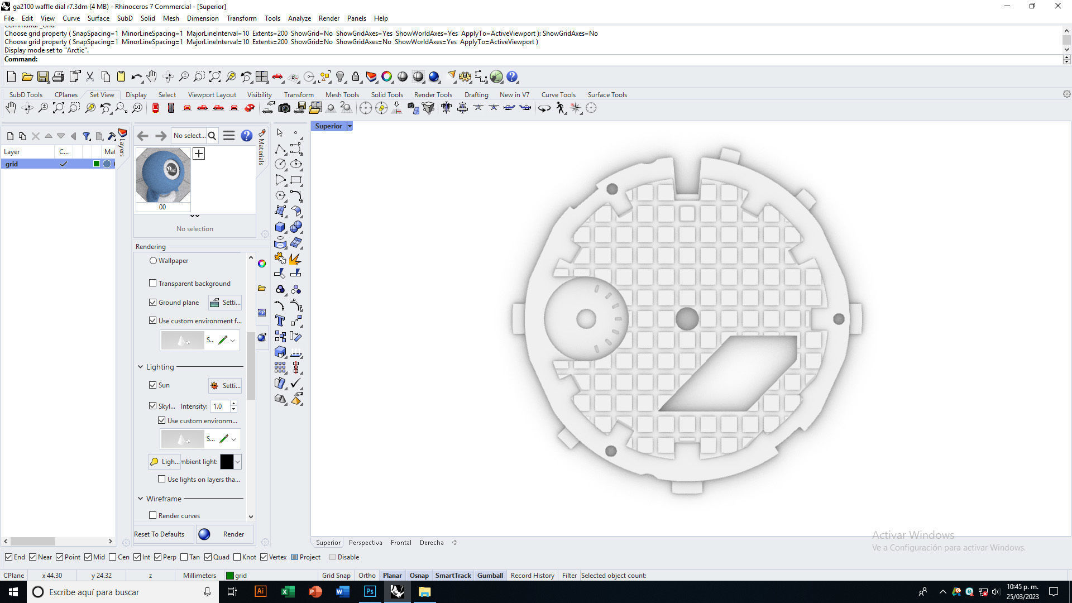Toggle the End osnap checkbox
This screenshot has height=603, width=1072.
pos(8,557)
